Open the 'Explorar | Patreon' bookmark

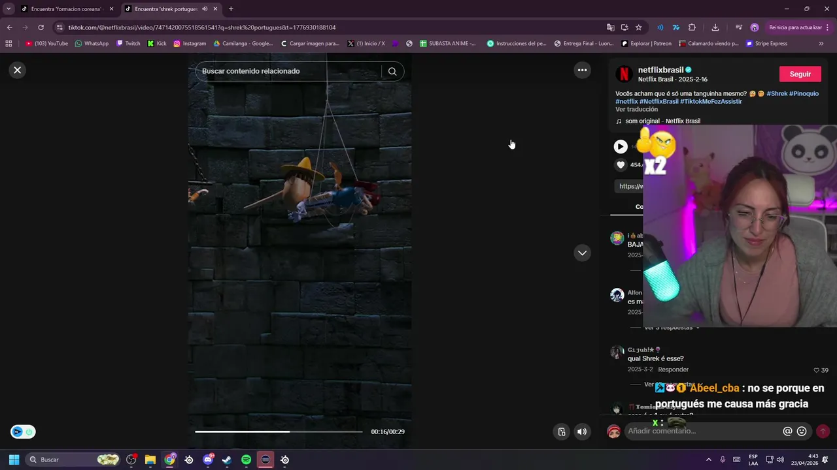click(x=646, y=44)
